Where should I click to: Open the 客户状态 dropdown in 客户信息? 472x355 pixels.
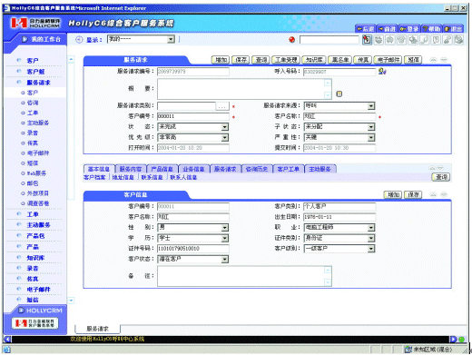coord(224,259)
